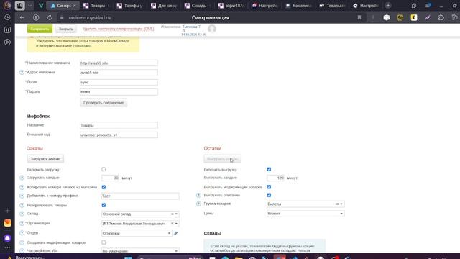The width and height of the screenshot is (460, 259).
Task: Click the Внешний код infoblock field
Action: (x=119, y=135)
